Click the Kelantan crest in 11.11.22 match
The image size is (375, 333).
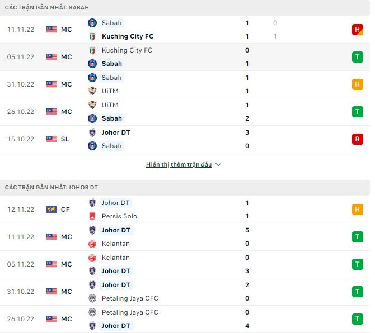[x=92, y=244]
